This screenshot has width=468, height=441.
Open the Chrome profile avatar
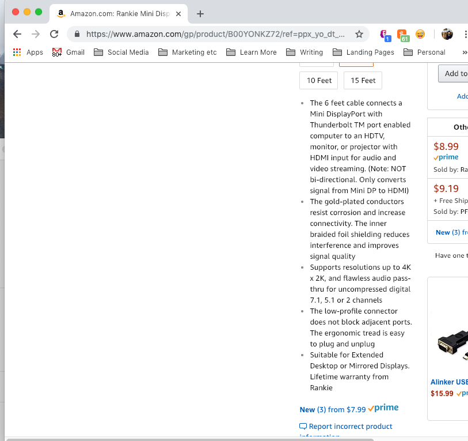447,34
